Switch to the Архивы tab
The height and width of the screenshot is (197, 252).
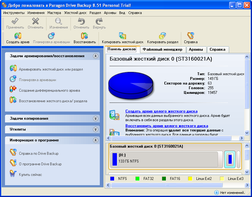[196, 50]
